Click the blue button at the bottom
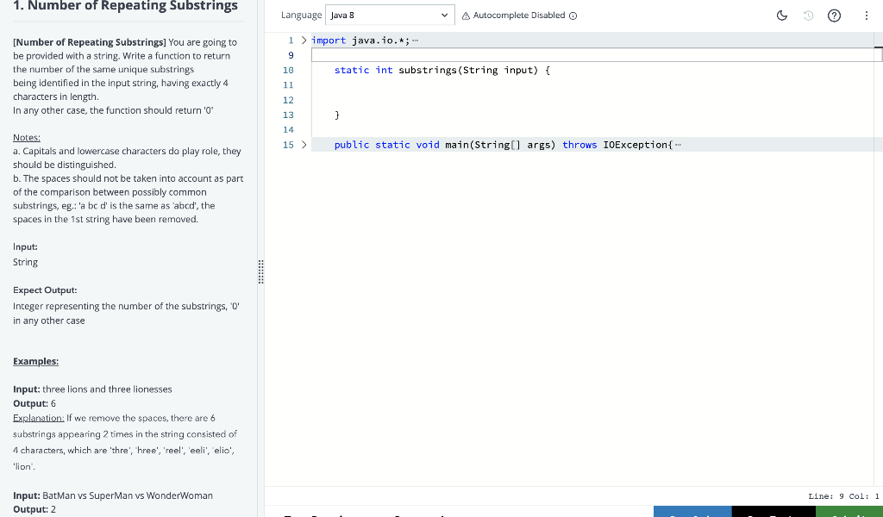This screenshot has width=883, height=517. 692,511
